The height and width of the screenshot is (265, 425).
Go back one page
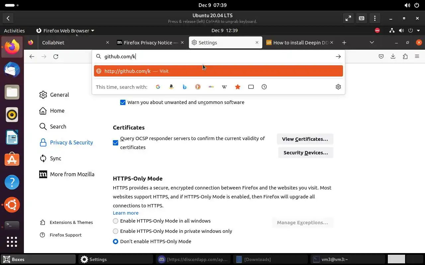32,57
